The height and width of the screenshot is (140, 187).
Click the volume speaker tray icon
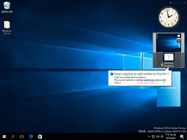point(158,137)
